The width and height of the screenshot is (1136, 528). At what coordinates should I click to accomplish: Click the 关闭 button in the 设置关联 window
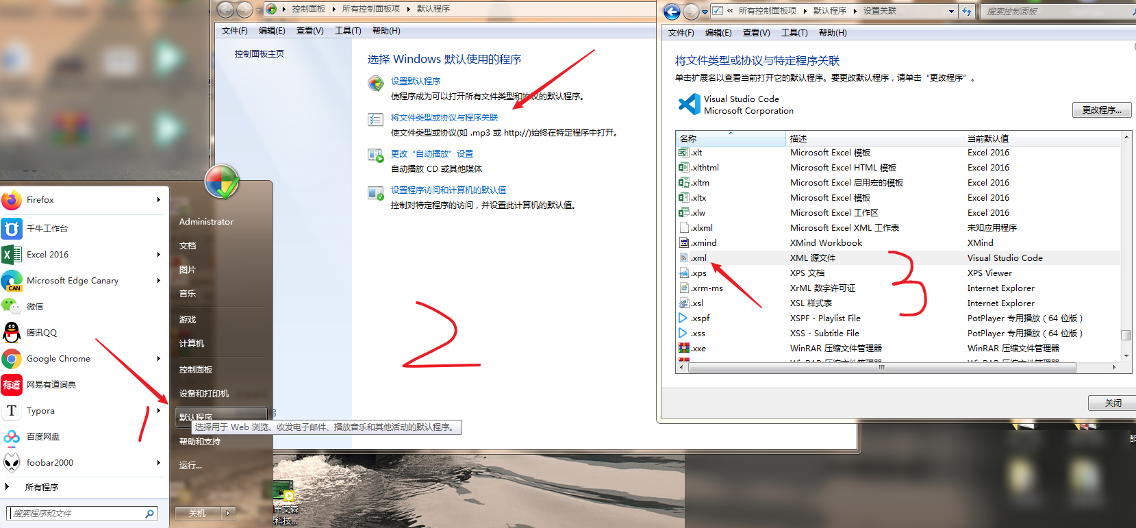pos(1113,403)
